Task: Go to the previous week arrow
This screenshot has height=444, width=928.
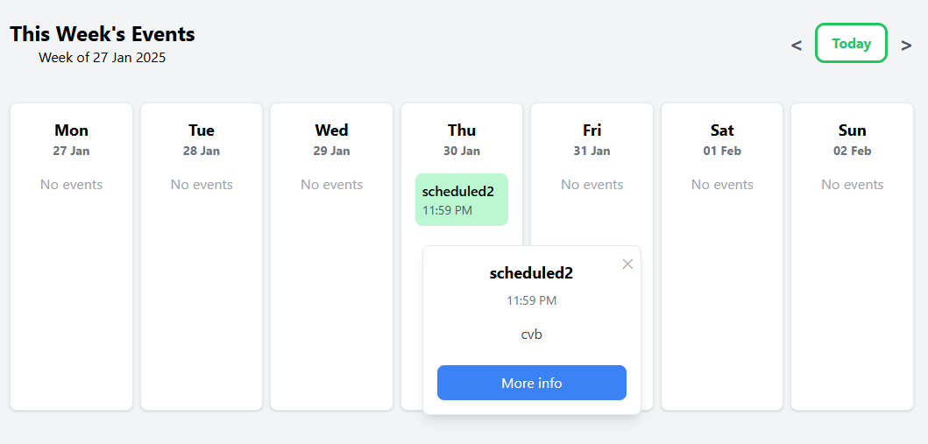Action: pyautogui.click(x=796, y=45)
